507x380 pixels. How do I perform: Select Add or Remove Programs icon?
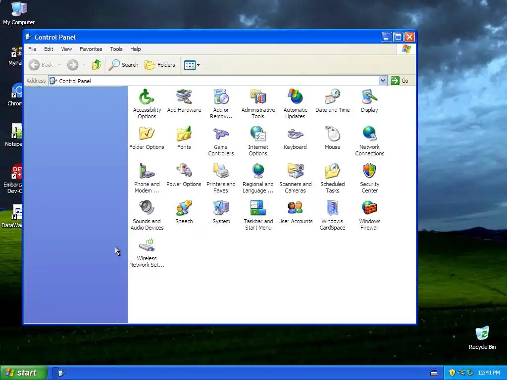point(221,104)
